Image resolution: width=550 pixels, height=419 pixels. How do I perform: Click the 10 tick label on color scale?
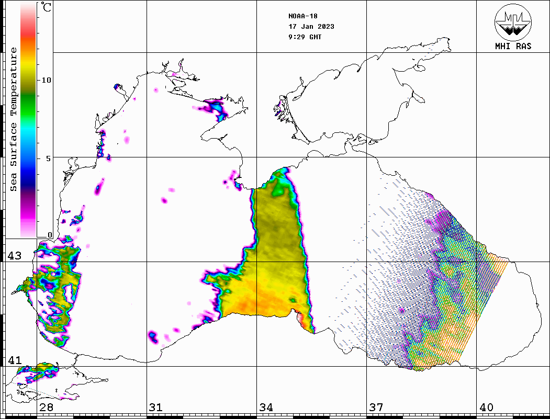(47, 80)
